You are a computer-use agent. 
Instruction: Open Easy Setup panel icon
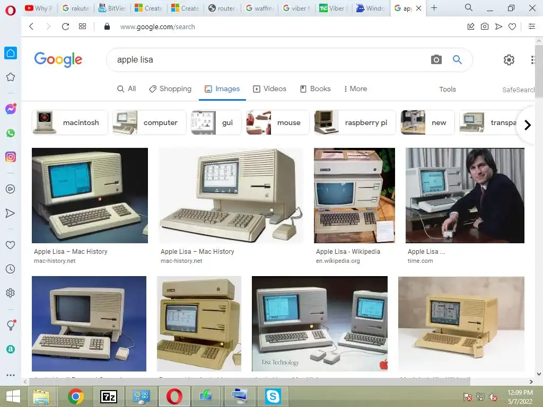(532, 26)
